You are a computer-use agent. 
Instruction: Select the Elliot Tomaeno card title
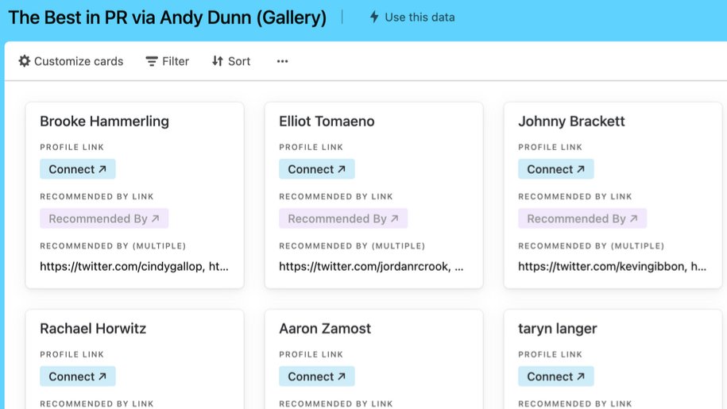[327, 122]
